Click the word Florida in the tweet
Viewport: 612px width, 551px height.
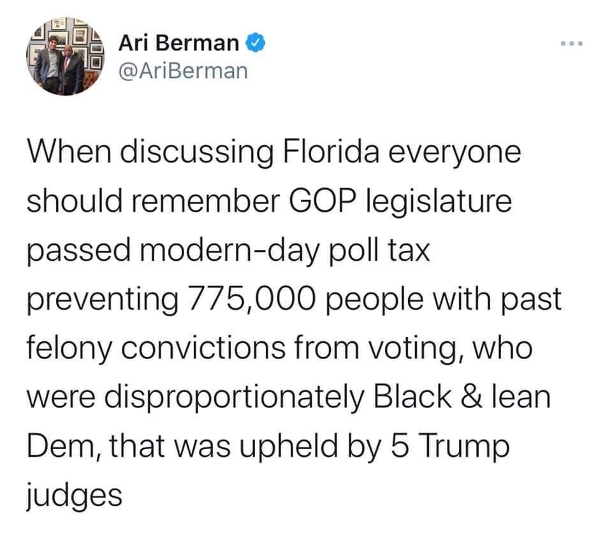tap(331, 152)
